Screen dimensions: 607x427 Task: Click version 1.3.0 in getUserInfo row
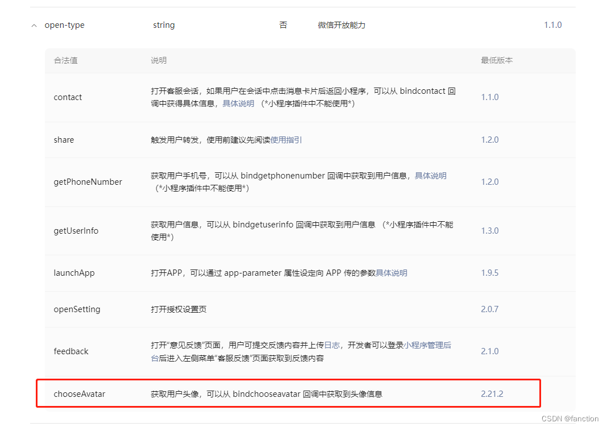[x=490, y=231]
